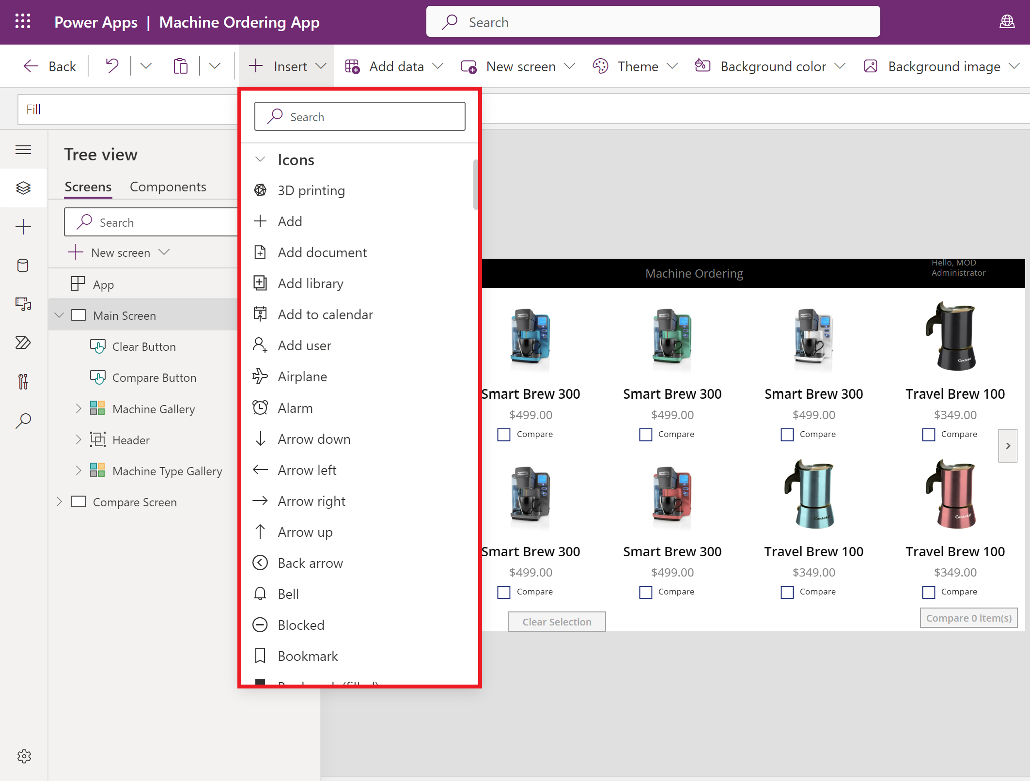Image resolution: width=1030 pixels, height=781 pixels.
Task: Click the Back button
Action: click(x=50, y=66)
